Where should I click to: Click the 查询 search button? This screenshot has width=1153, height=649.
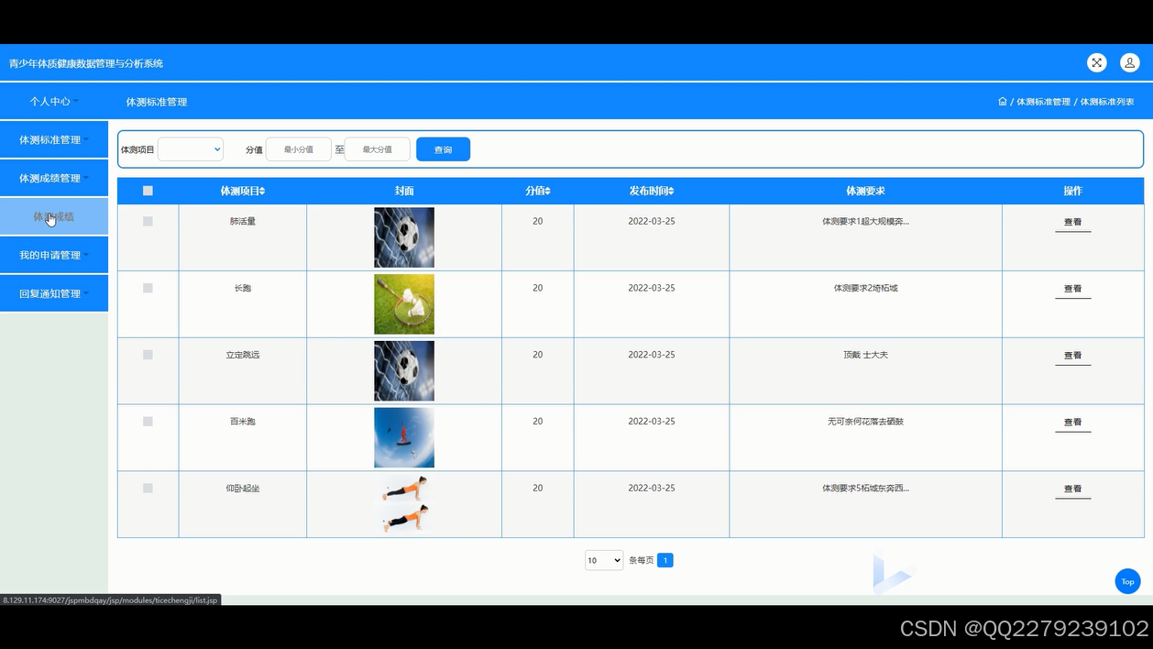click(443, 148)
